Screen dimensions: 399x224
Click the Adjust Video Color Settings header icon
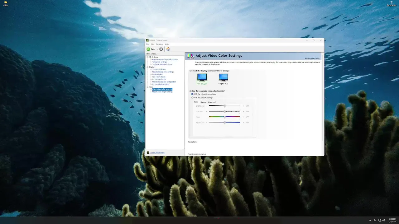click(x=190, y=56)
